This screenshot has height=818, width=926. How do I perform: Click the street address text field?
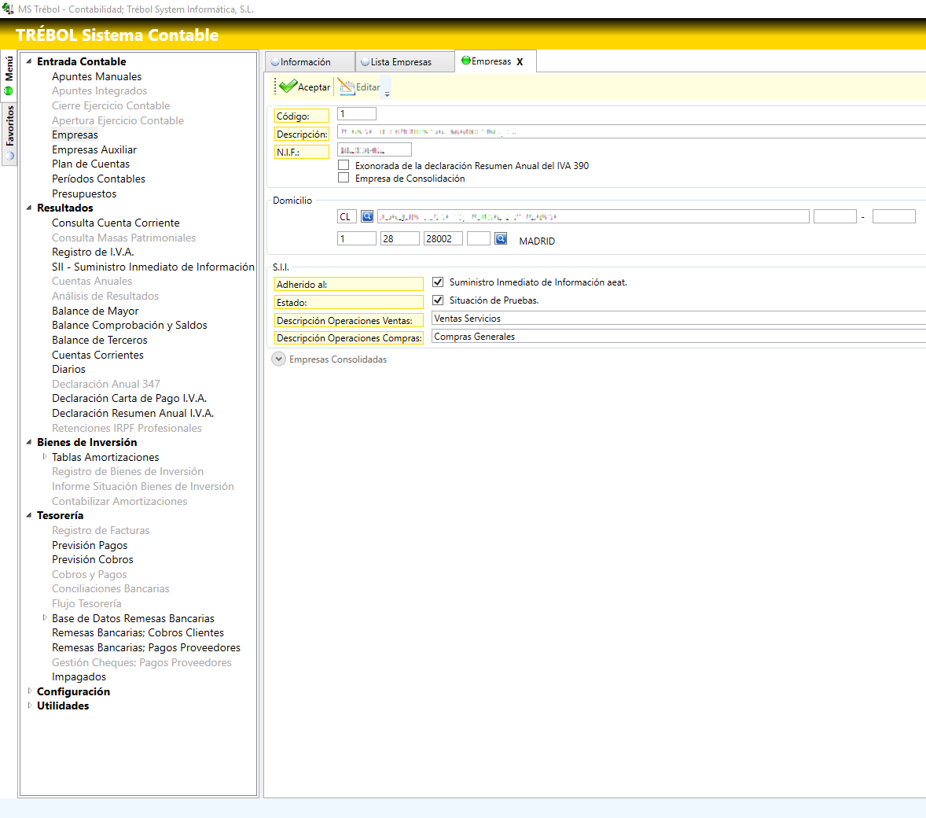(x=593, y=216)
